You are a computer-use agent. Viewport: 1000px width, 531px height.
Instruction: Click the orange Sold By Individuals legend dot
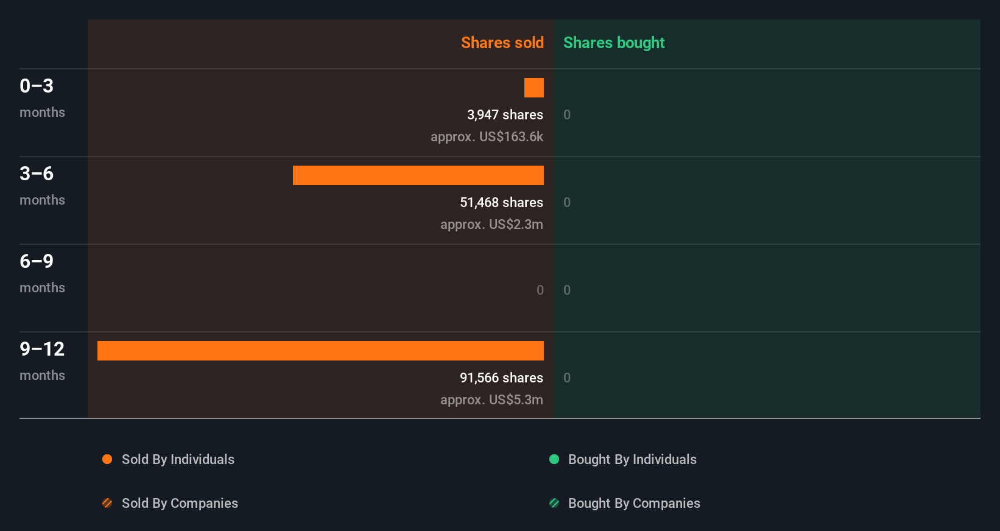point(107,459)
